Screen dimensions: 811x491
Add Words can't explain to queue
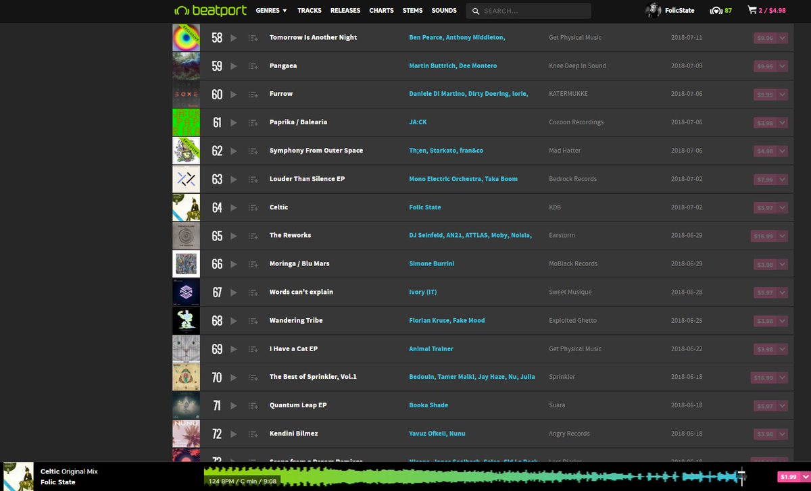pos(253,293)
